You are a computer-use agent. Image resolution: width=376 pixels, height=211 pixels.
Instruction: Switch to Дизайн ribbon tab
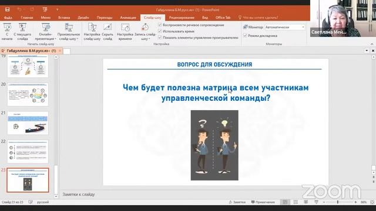coord(83,18)
